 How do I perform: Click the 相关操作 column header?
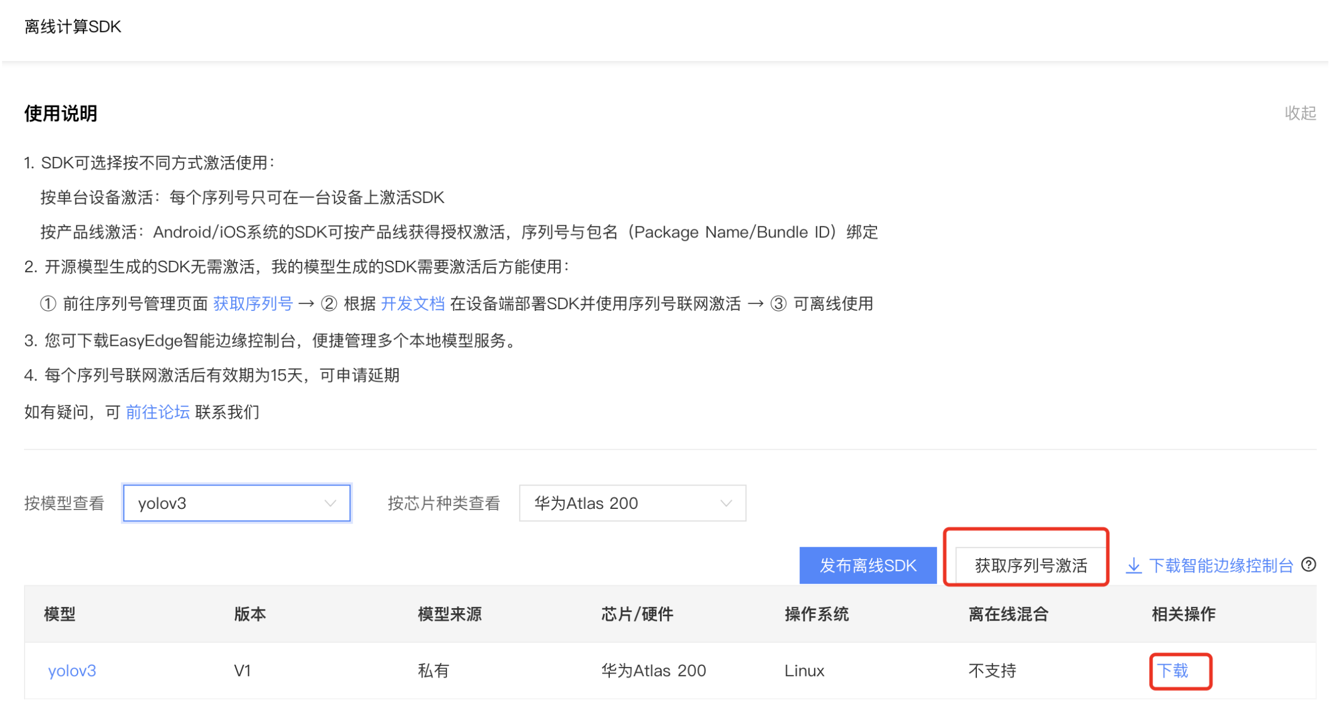click(x=1183, y=614)
